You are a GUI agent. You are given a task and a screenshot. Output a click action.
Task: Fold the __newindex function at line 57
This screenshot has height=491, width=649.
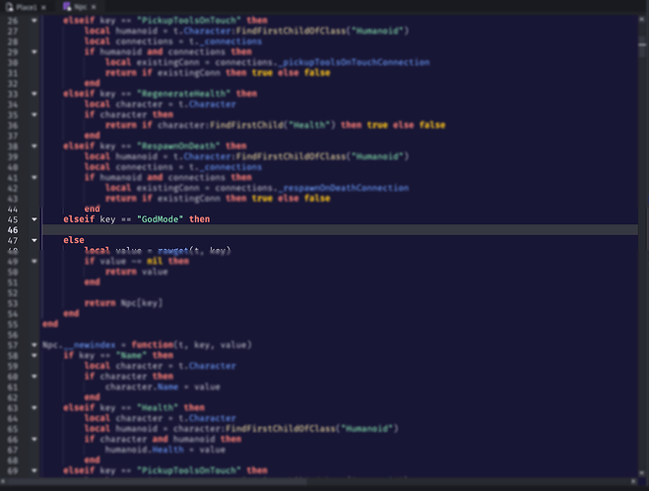(34, 344)
